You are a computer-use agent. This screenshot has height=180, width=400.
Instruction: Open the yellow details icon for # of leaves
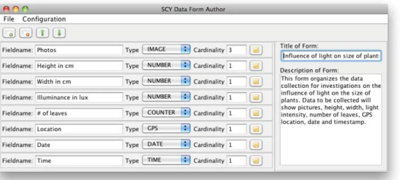click(256, 113)
